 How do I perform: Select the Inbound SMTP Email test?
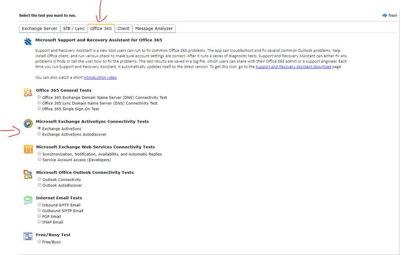[x=39, y=204]
